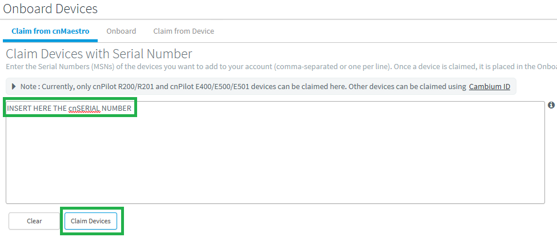Viewport: 557px width, 241px height.
Task: Click the Claim Devices with Serial Number heading
Action: tap(99, 54)
